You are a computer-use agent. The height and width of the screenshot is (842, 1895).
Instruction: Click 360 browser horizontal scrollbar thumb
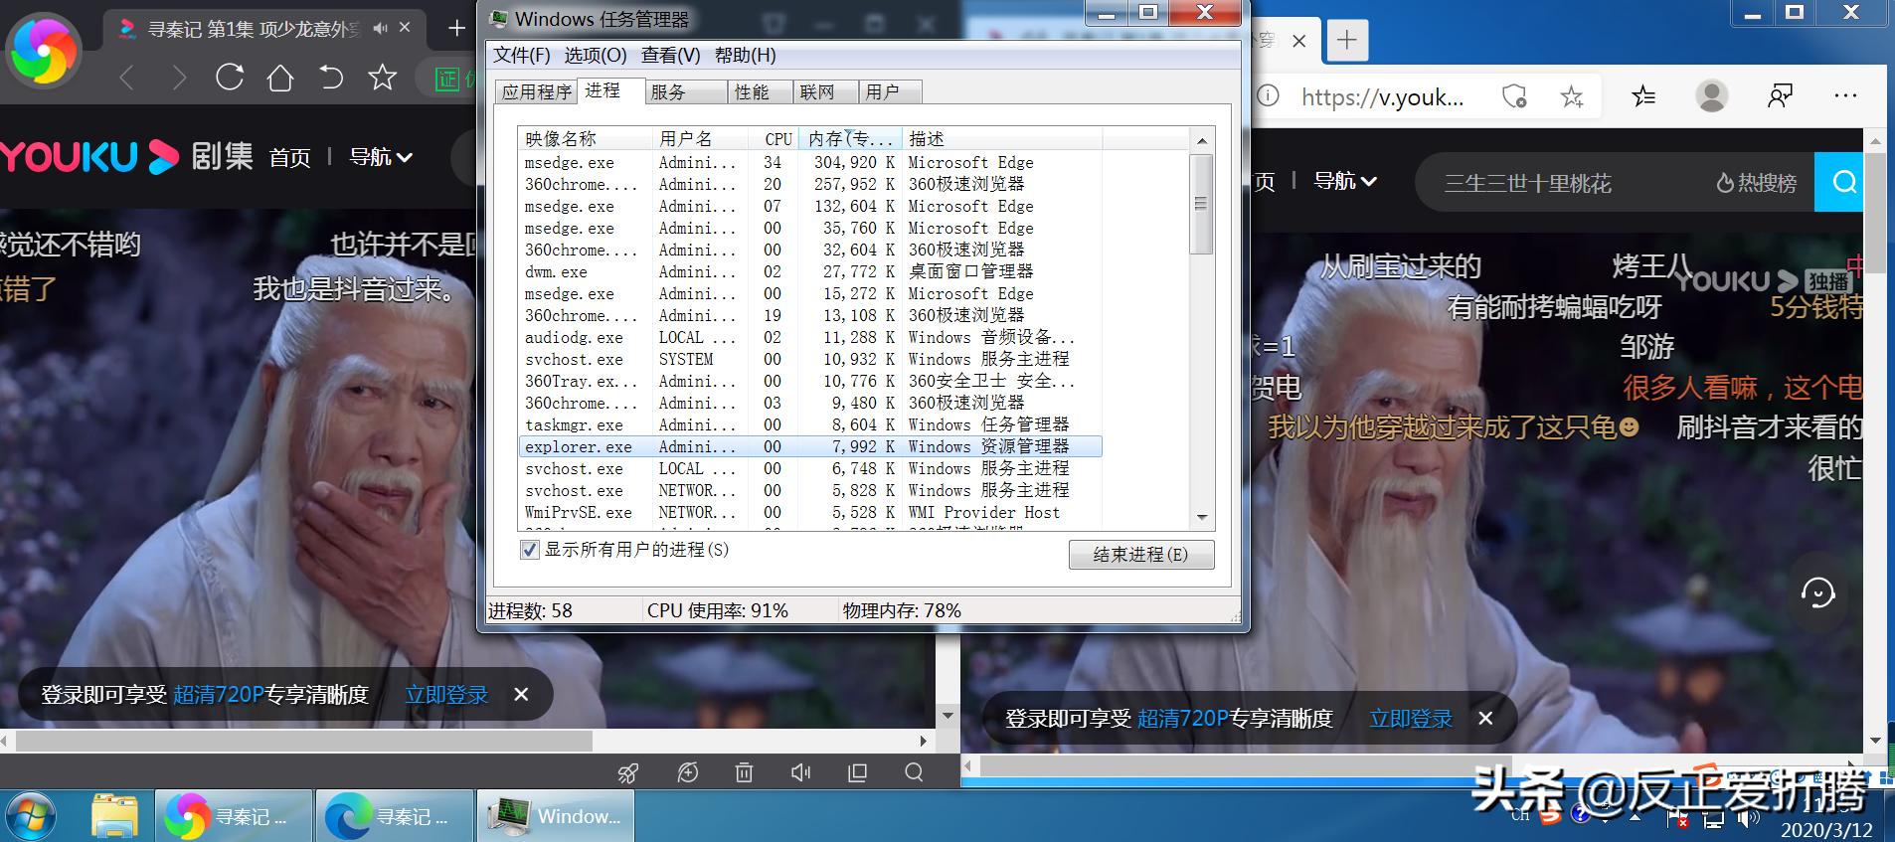(x=303, y=741)
